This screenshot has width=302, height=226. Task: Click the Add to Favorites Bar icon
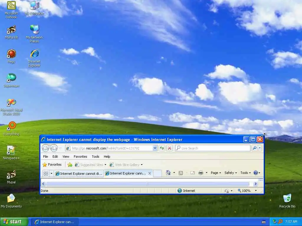[70, 165]
